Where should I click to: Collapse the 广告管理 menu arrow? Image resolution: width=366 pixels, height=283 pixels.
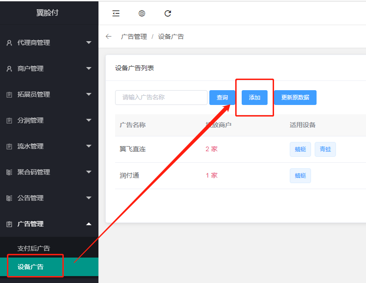[x=89, y=224]
